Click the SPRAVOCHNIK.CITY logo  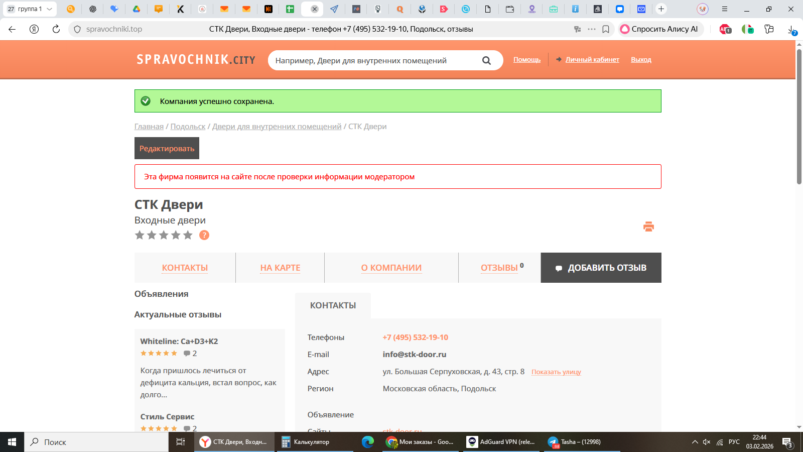[x=196, y=60]
